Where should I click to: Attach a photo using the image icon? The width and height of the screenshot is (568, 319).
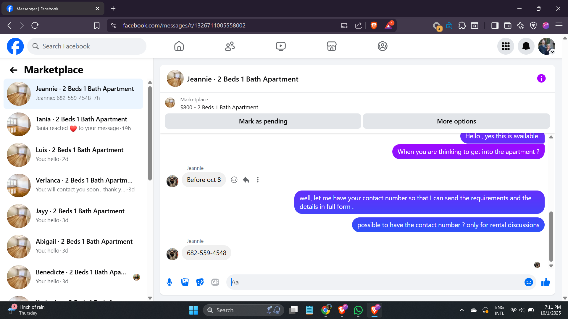pos(185,282)
